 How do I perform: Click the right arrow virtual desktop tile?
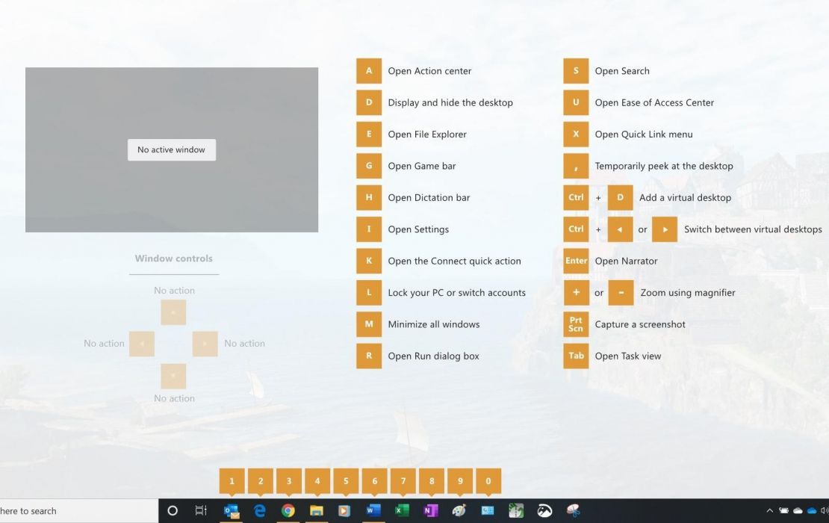point(665,229)
